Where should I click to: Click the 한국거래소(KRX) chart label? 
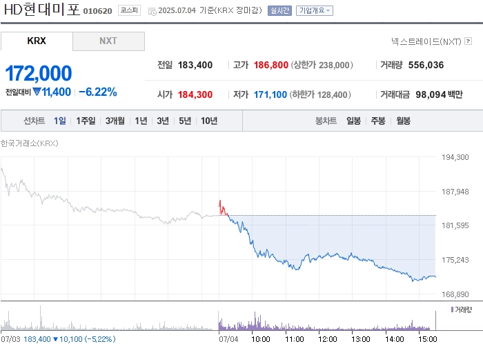29,143
